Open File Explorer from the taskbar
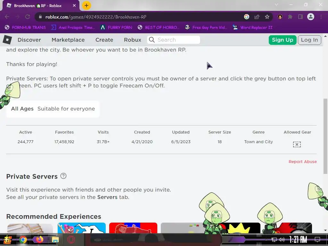 pyautogui.click(x=55, y=240)
